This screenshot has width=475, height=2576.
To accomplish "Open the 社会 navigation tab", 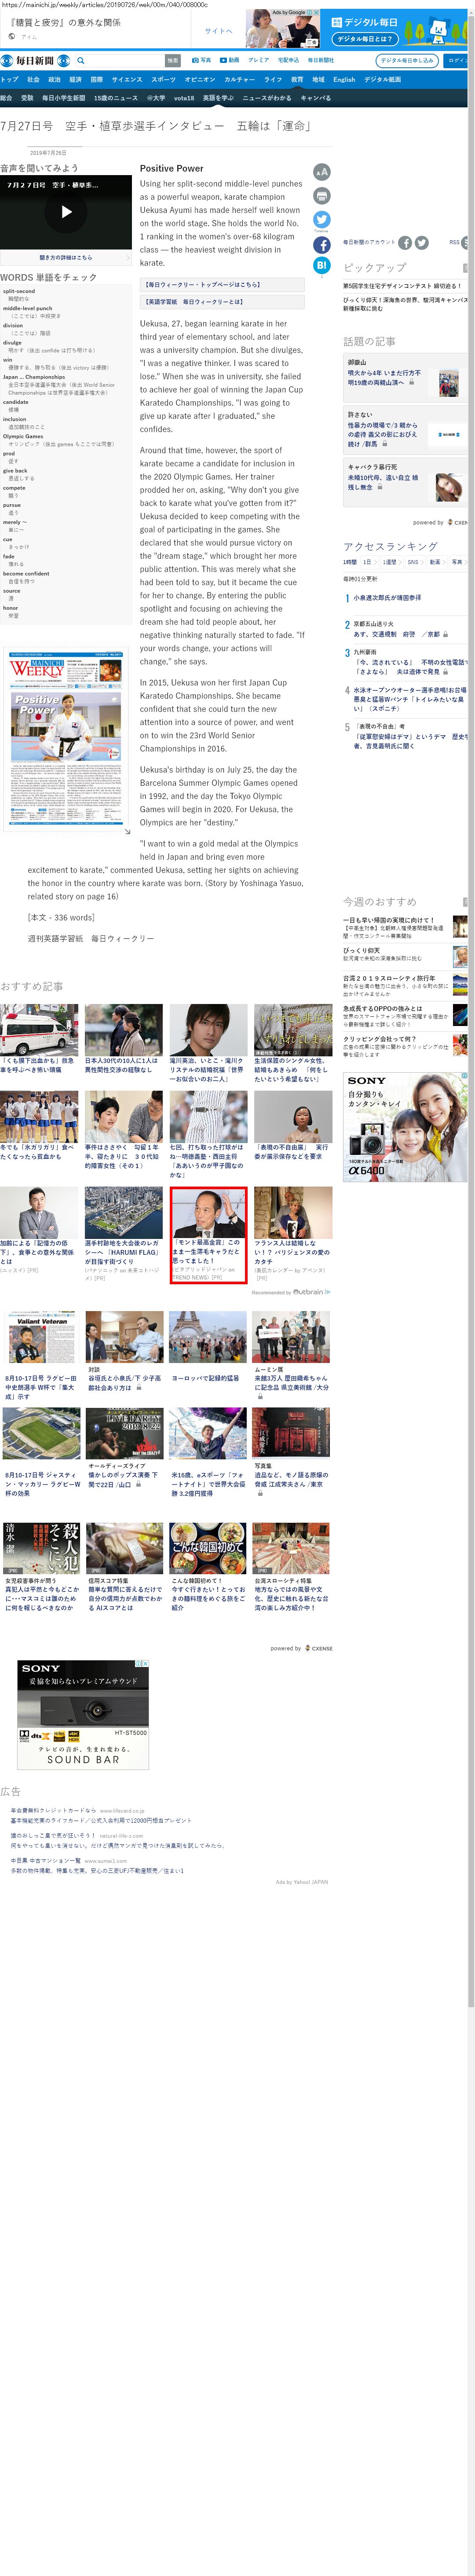I will pyautogui.click(x=33, y=79).
